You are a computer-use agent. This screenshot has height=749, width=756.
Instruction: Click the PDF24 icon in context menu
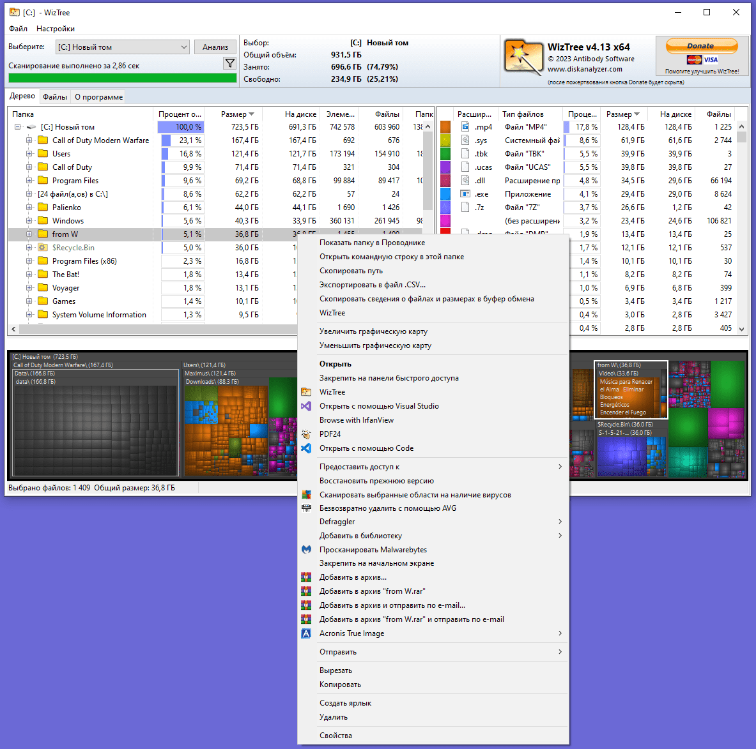pyautogui.click(x=306, y=434)
